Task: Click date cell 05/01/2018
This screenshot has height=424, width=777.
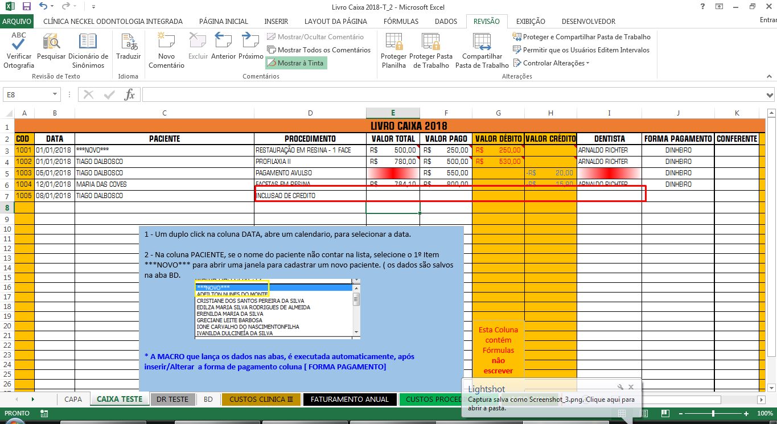Action: (x=55, y=173)
